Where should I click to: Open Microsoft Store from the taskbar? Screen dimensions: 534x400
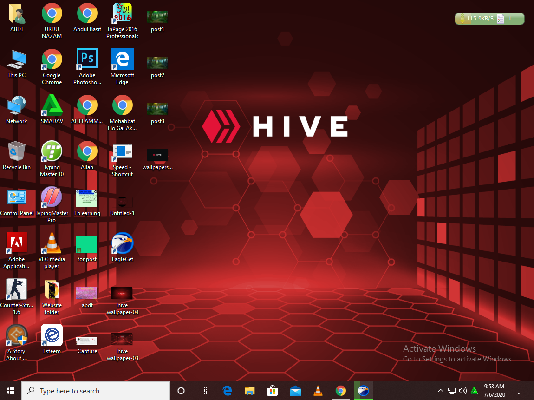click(x=272, y=391)
